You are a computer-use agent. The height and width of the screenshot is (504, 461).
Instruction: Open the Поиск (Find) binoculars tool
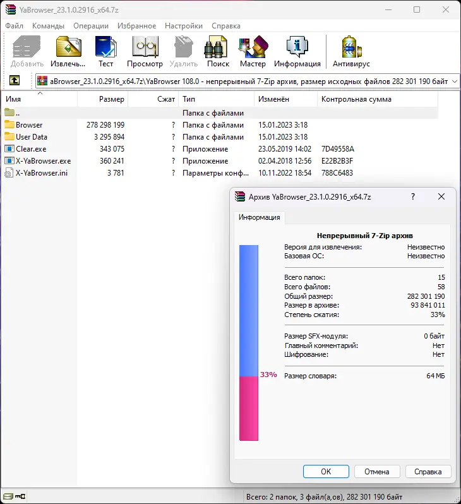219,51
